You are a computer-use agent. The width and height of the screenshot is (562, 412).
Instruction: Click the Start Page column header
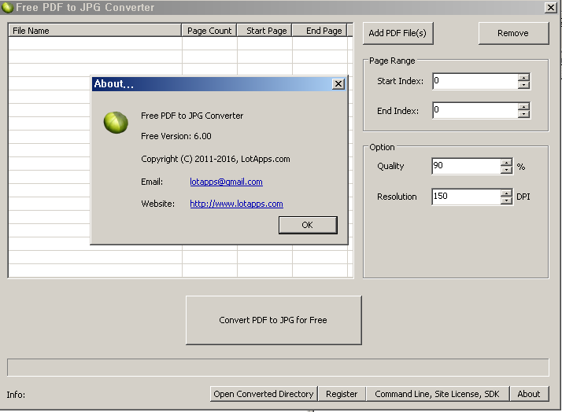[x=264, y=31]
